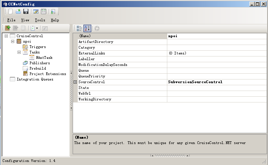
Task: Click the Add project icon with green plus
Action: click(7, 28)
